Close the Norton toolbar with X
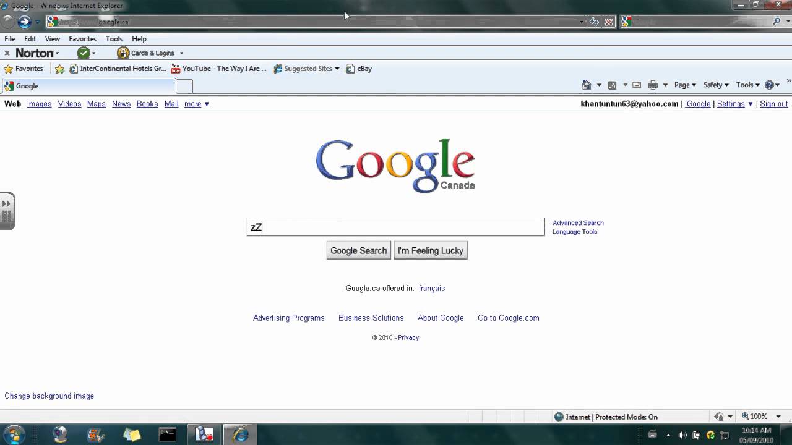This screenshot has width=792, height=445. pos(7,53)
